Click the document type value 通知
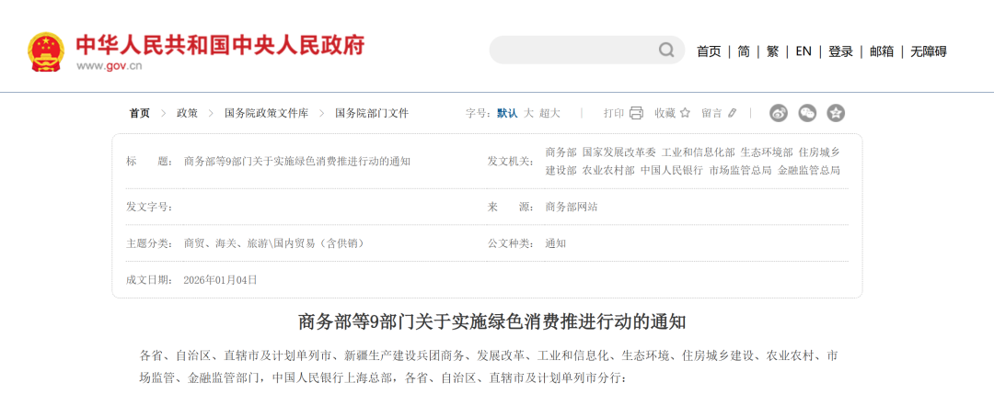Image resolution: width=994 pixels, height=394 pixels. click(x=555, y=243)
